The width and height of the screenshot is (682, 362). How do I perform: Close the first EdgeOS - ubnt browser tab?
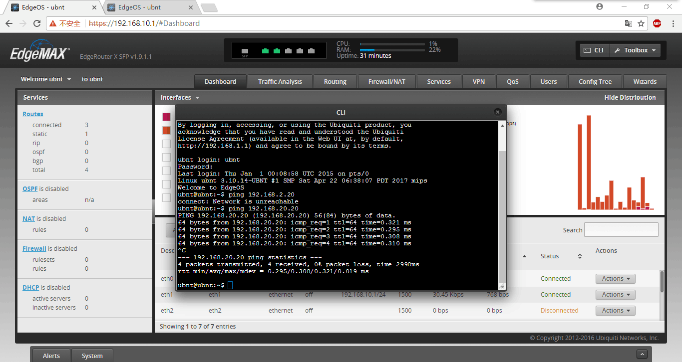[x=95, y=7]
